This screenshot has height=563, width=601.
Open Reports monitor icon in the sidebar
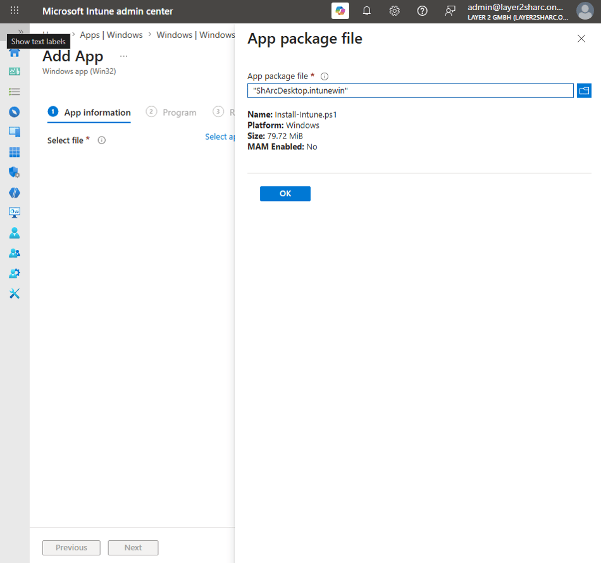15,213
